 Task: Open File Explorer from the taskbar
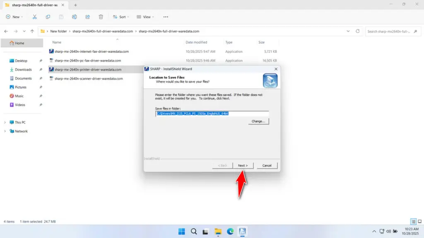click(x=218, y=231)
